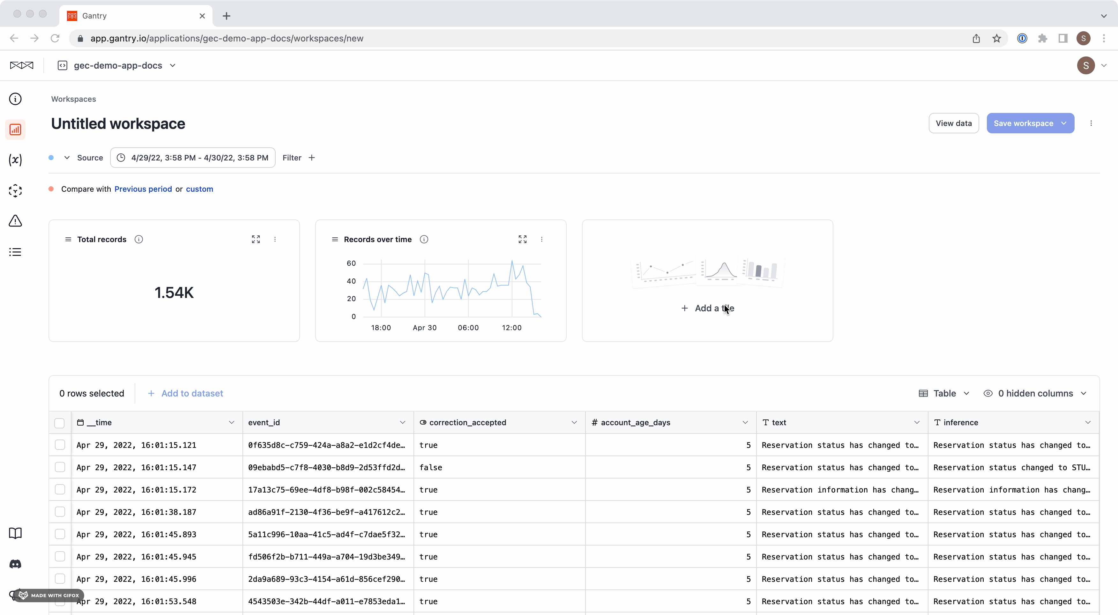Open the alerts triangle icon in sidebar
This screenshot has height=615, width=1118.
coord(15,221)
